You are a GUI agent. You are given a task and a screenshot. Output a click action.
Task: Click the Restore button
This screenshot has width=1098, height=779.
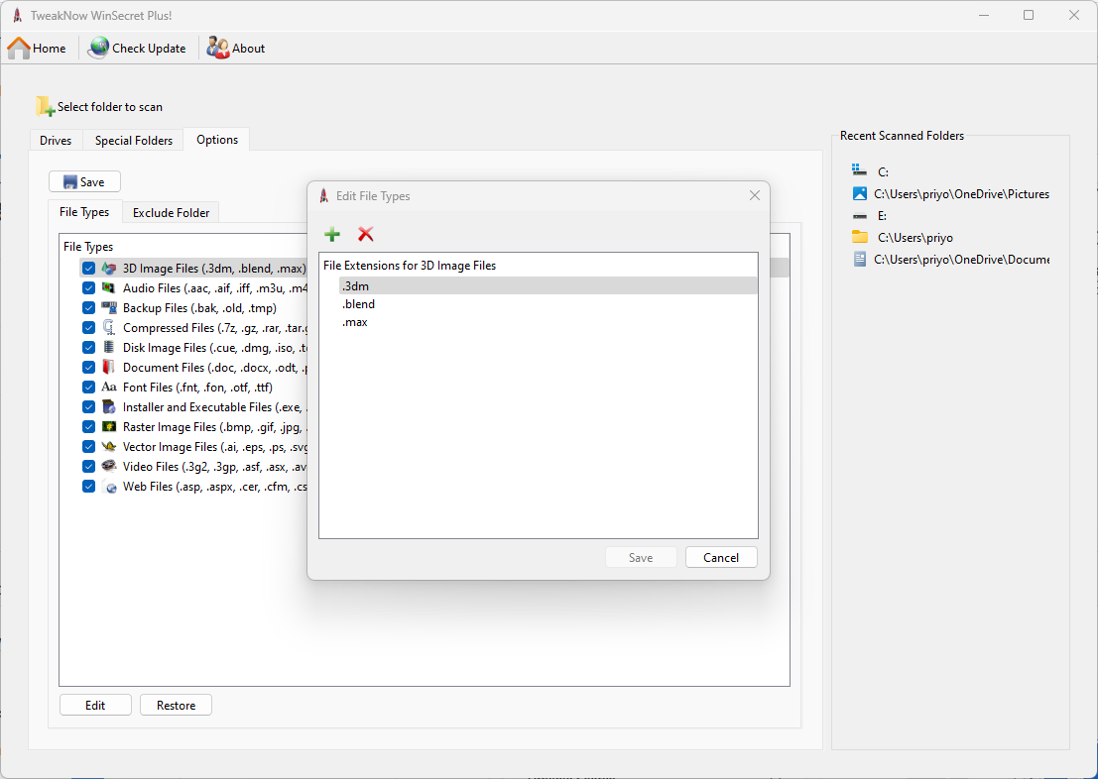[x=176, y=705]
